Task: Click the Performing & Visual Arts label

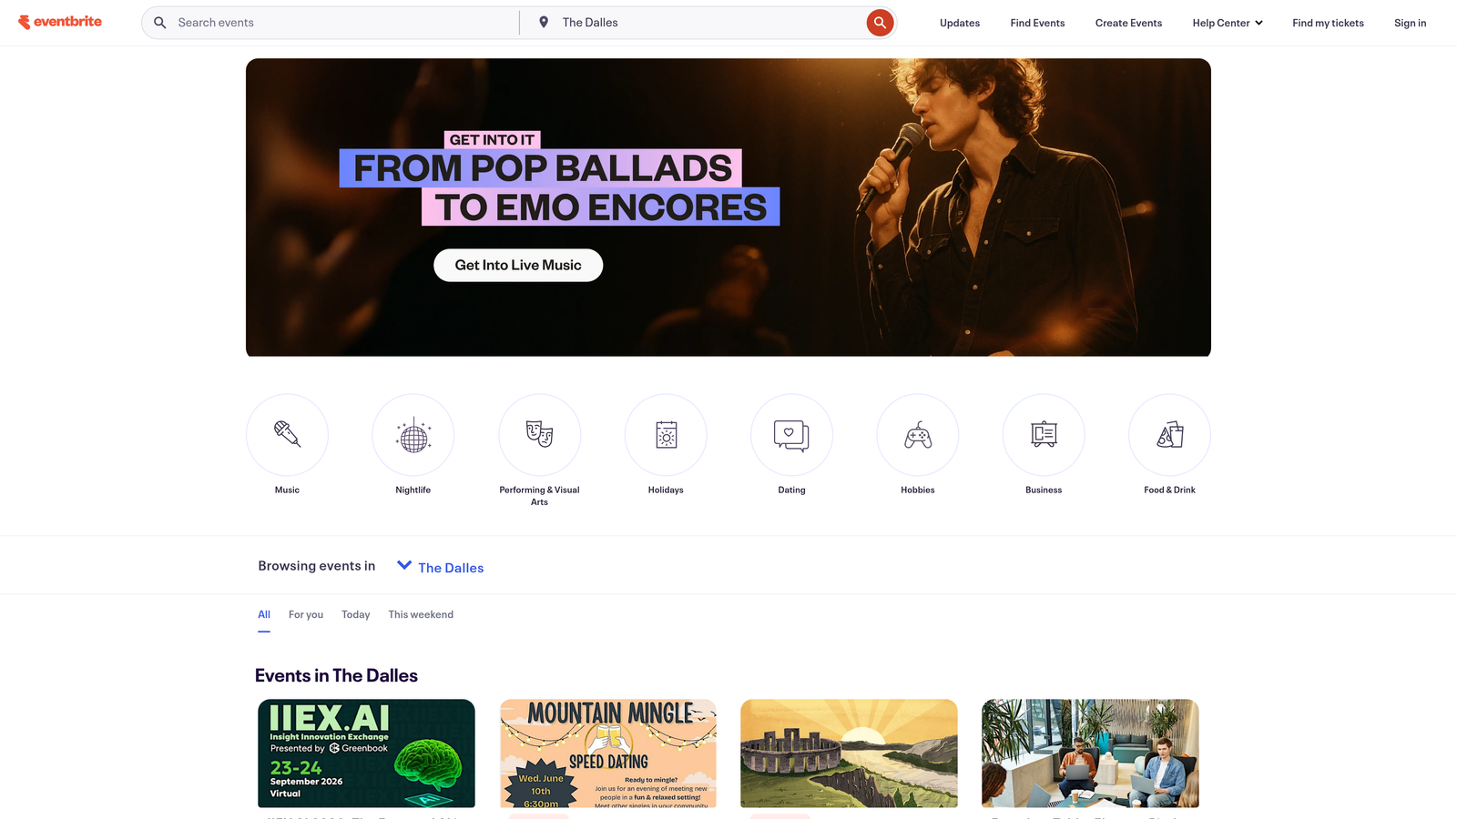Action: pyautogui.click(x=539, y=496)
